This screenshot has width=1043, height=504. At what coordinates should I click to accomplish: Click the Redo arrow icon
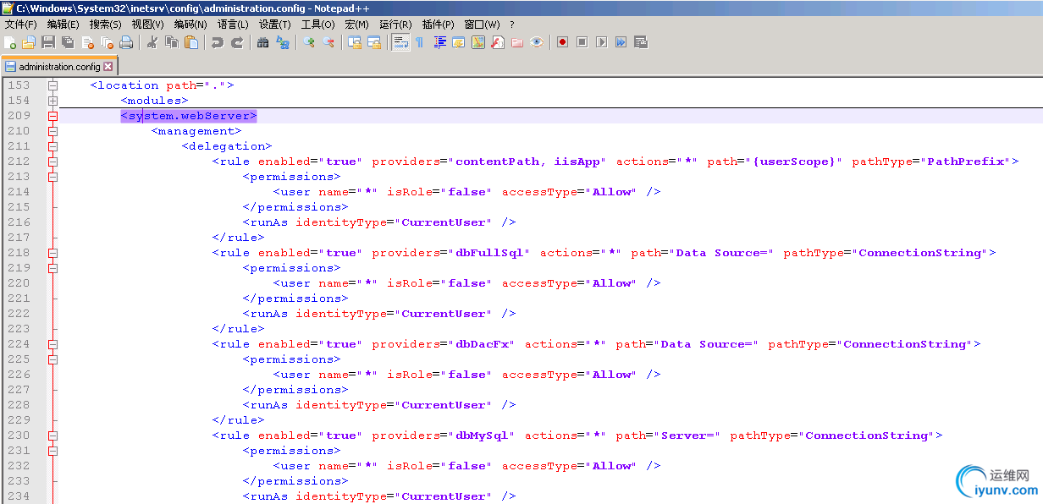237,42
